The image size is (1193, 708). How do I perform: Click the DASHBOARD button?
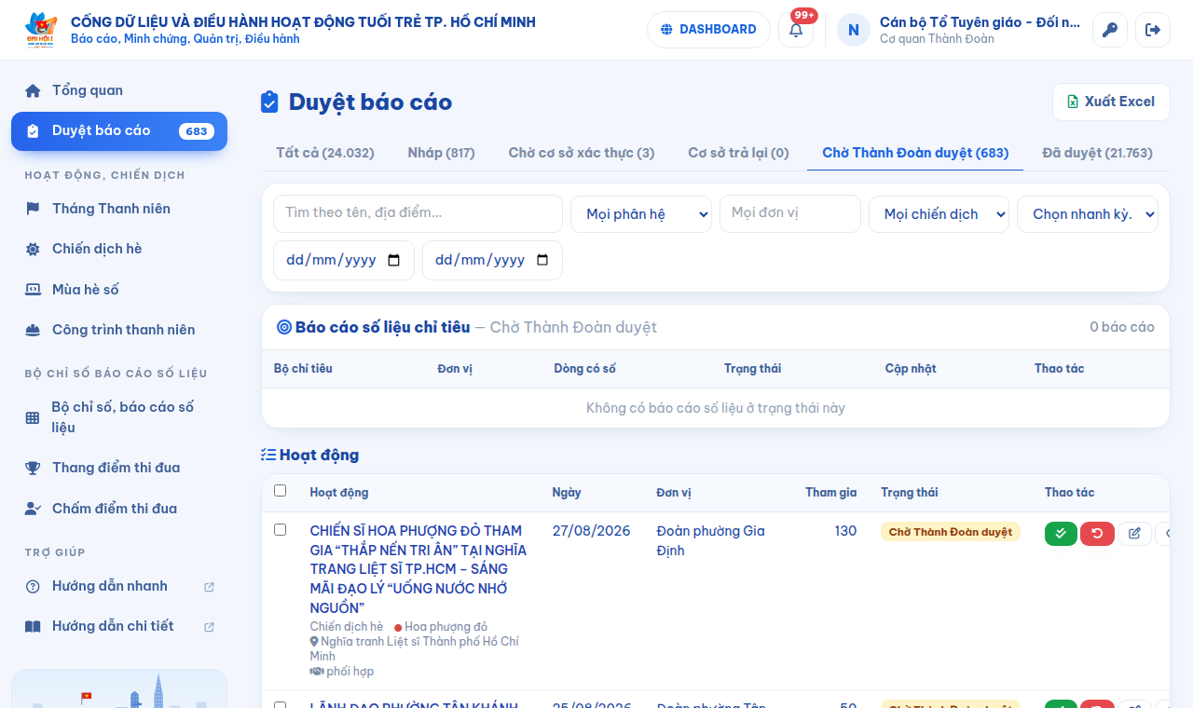pos(708,30)
